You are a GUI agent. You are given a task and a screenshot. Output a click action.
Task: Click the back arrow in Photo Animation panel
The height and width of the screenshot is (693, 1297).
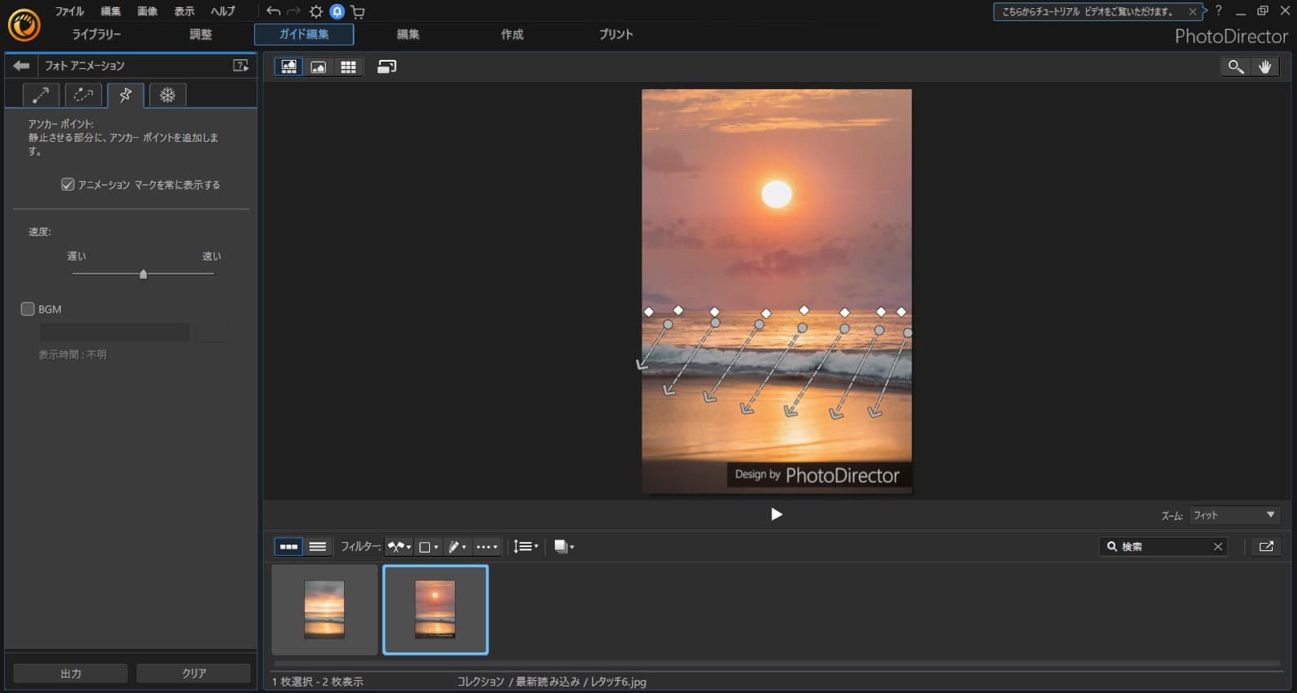click(x=21, y=66)
